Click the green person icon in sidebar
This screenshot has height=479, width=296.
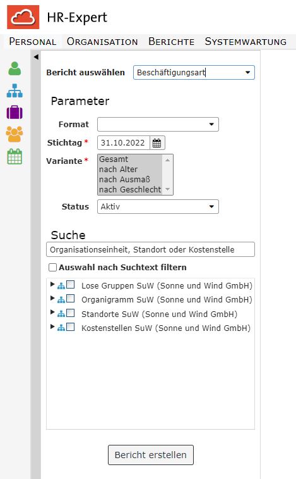pos(15,68)
